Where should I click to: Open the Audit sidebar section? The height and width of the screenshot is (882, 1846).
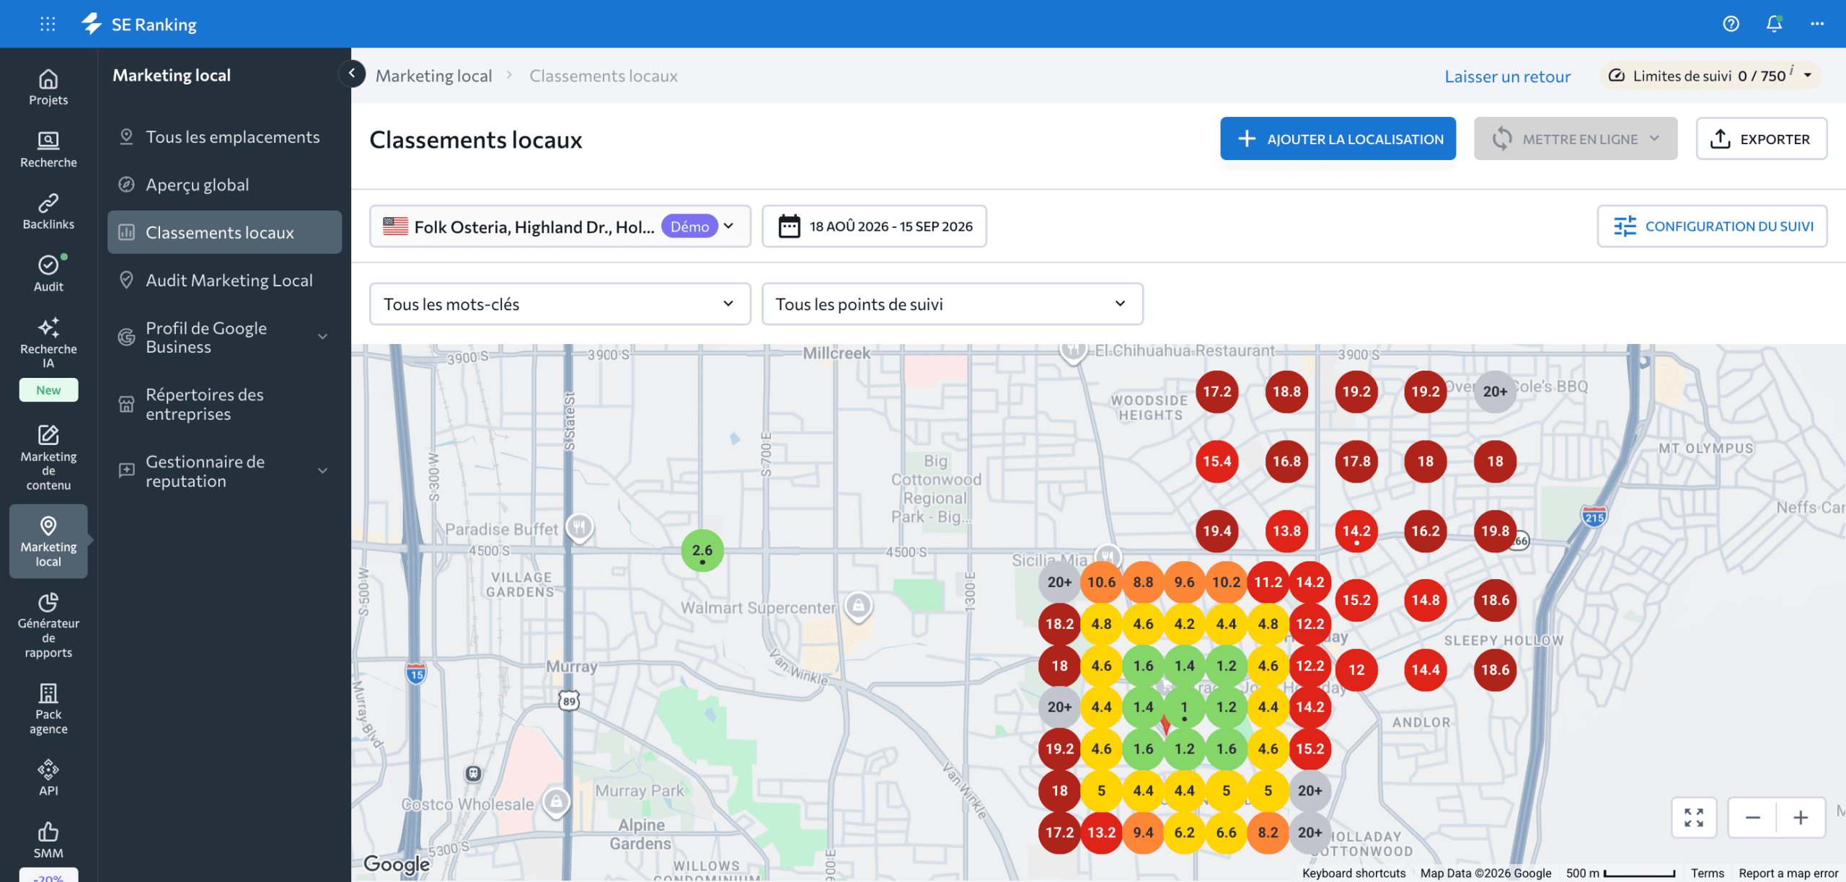coord(48,274)
